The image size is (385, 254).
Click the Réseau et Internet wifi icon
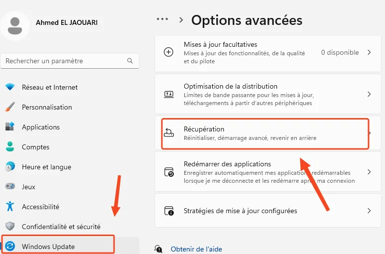(x=10, y=87)
